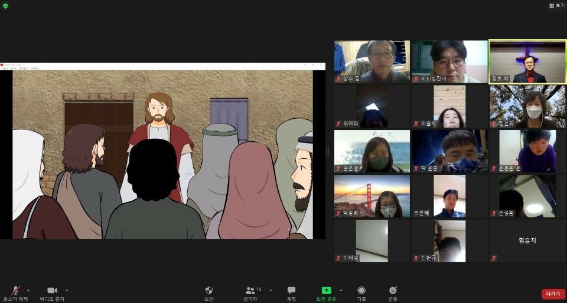Click the 15 participant count number
This screenshot has height=303, width=567.
coord(259,289)
